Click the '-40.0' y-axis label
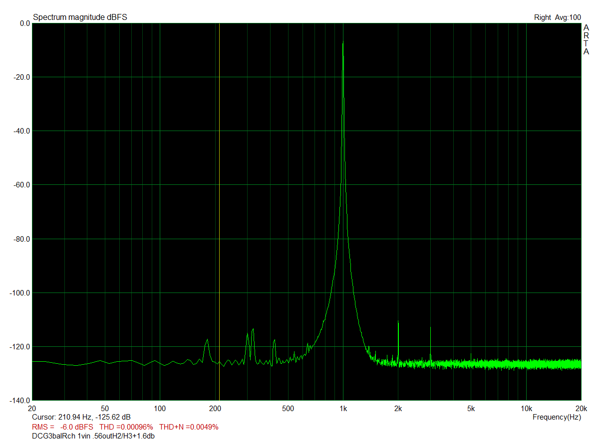The width and height of the screenshot is (613, 442). [x=22, y=131]
